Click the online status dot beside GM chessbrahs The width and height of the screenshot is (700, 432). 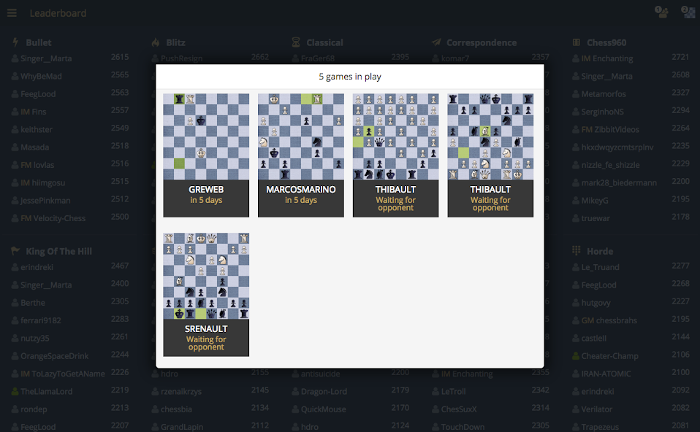pos(577,320)
